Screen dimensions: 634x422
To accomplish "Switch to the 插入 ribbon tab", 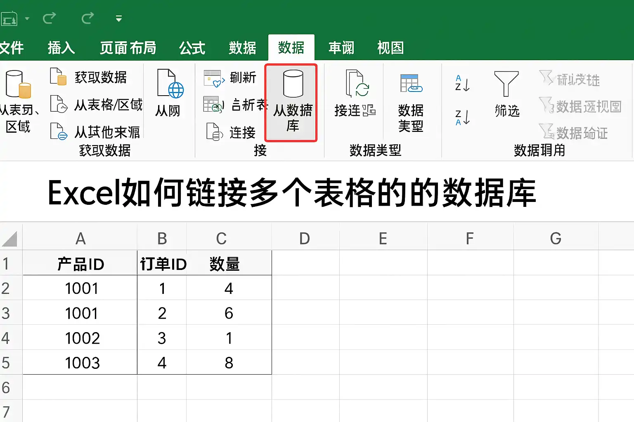I will click(x=61, y=48).
